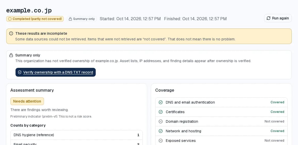This screenshot has width=298, height=145.
Task: Click the count 1 for DNS hygiene
Action: [x=138, y=135]
